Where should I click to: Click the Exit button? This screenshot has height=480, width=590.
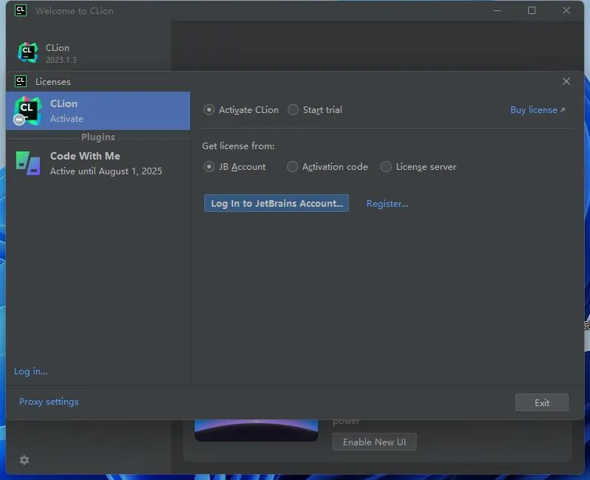tap(542, 402)
